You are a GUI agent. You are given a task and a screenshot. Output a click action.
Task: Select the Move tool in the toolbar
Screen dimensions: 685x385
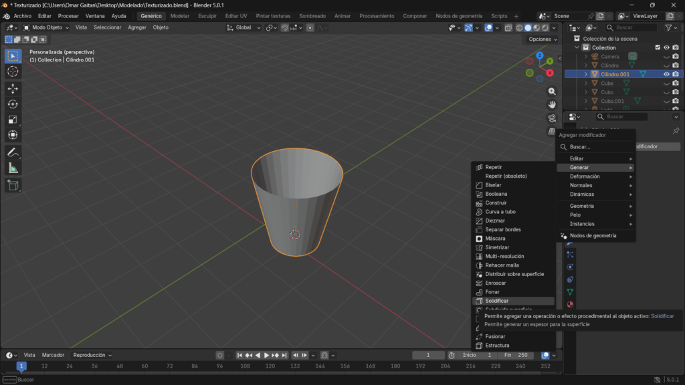click(x=13, y=88)
